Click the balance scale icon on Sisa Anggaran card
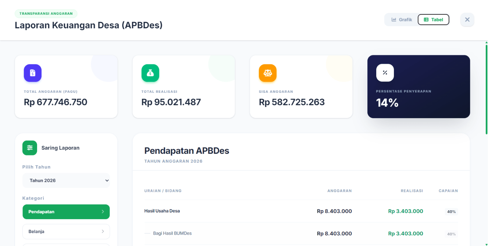This screenshot has width=488, height=246. 268,73
